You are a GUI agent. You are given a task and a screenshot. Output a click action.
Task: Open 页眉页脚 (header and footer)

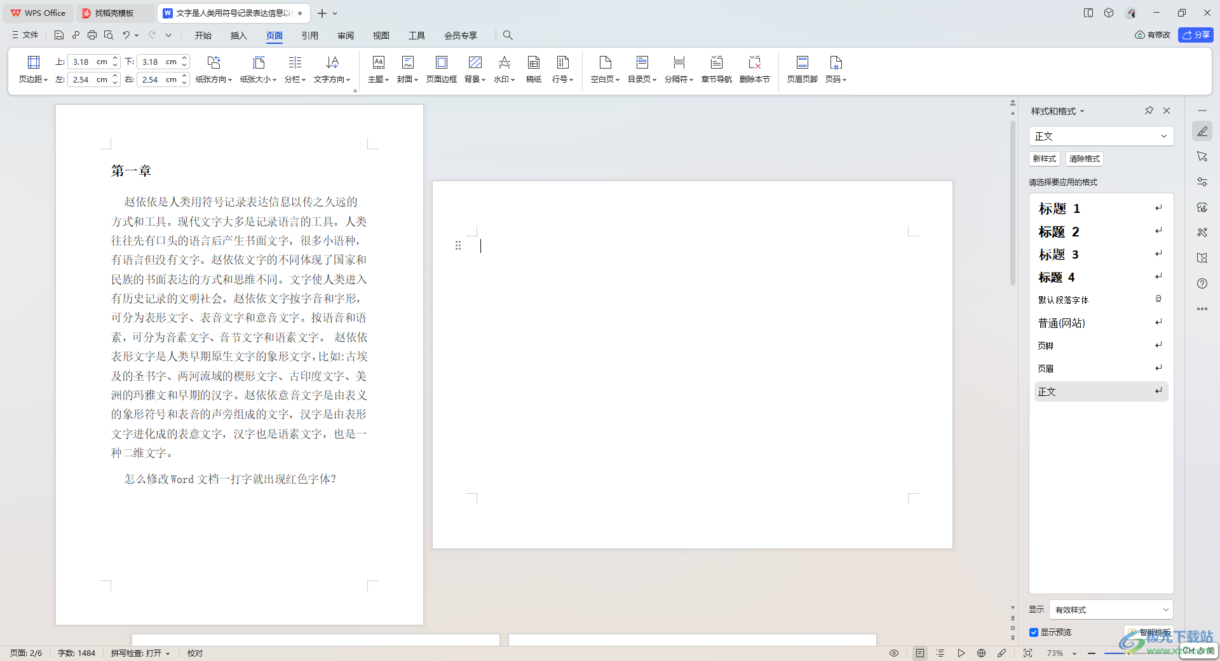(803, 69)
